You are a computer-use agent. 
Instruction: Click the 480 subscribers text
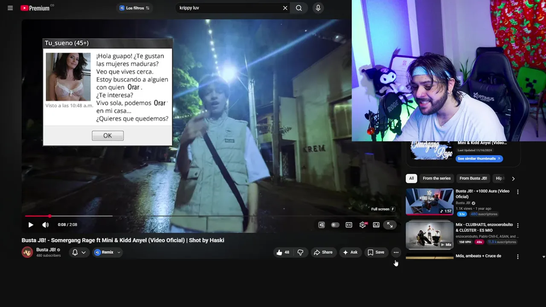[48, 255]
